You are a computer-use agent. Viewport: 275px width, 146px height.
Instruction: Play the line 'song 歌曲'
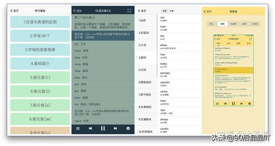(x=103, y=64)
